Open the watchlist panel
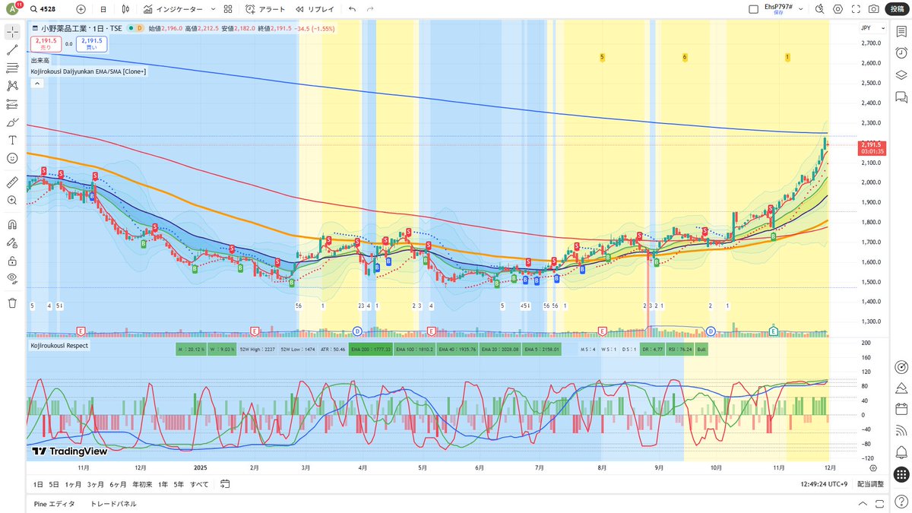The width and height of the screenshot is (912, 513). coord(901,32)
